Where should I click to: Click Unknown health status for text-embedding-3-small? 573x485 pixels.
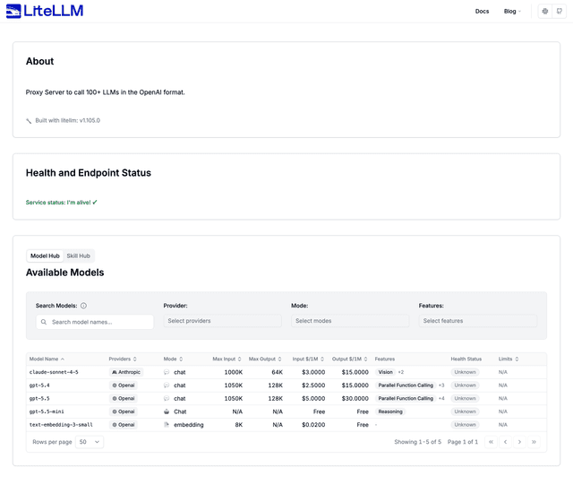pos(465,425)
